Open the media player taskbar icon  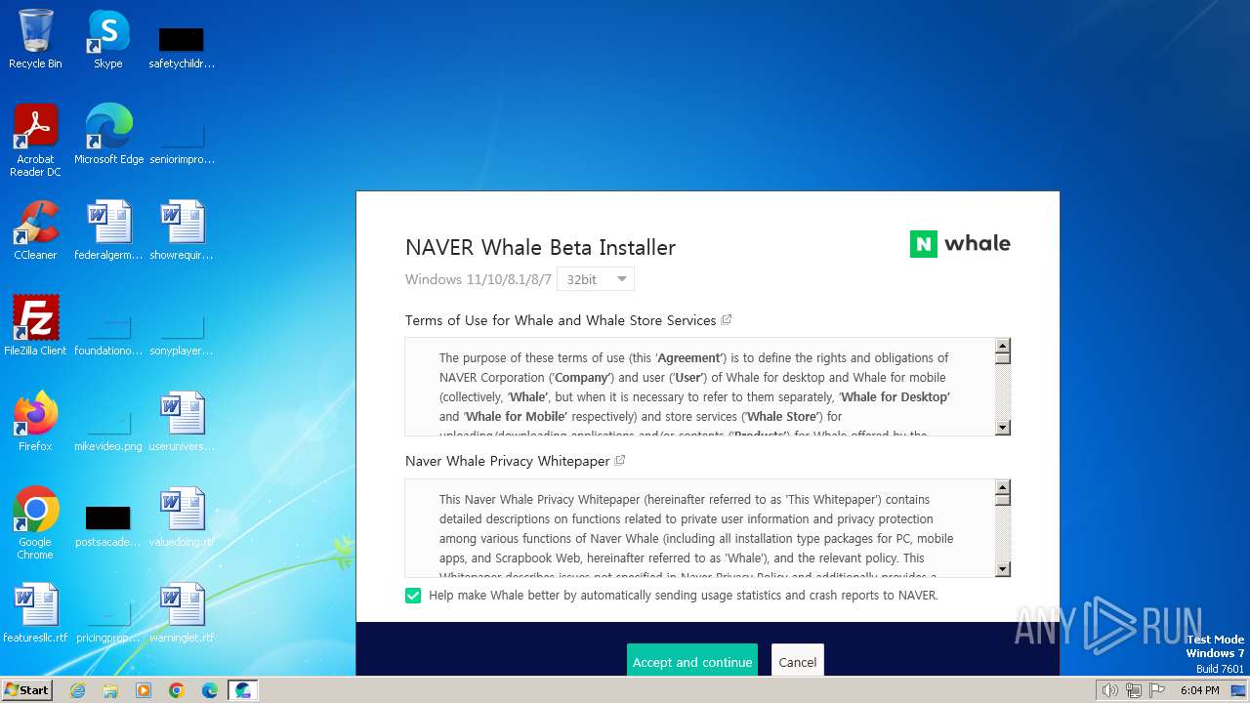pyautogui.click(x=144, y=690)
